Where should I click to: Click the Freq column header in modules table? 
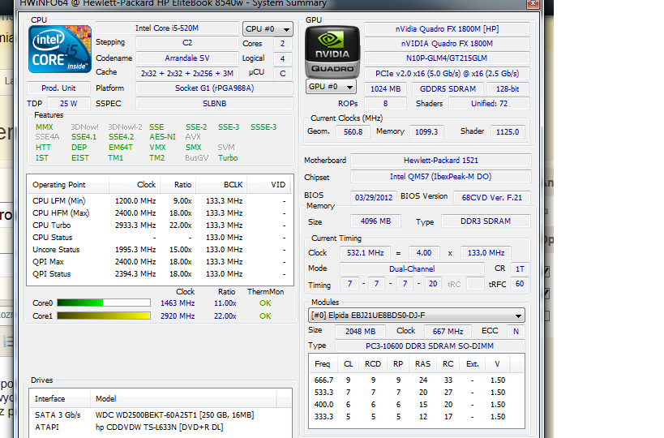tap(323, 364)
